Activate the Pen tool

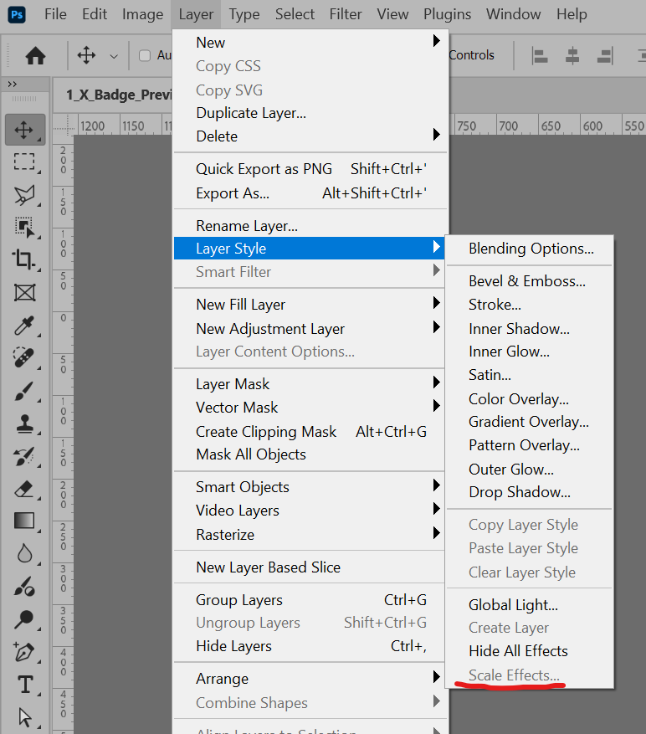point(24,652)
